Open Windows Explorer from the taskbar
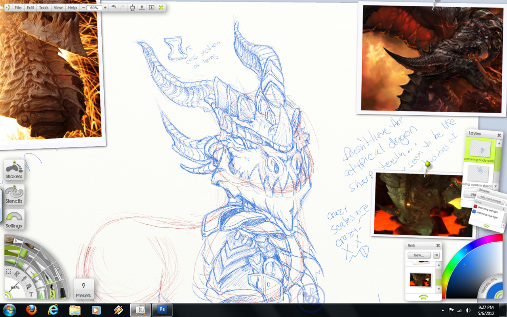 point(75,309)
